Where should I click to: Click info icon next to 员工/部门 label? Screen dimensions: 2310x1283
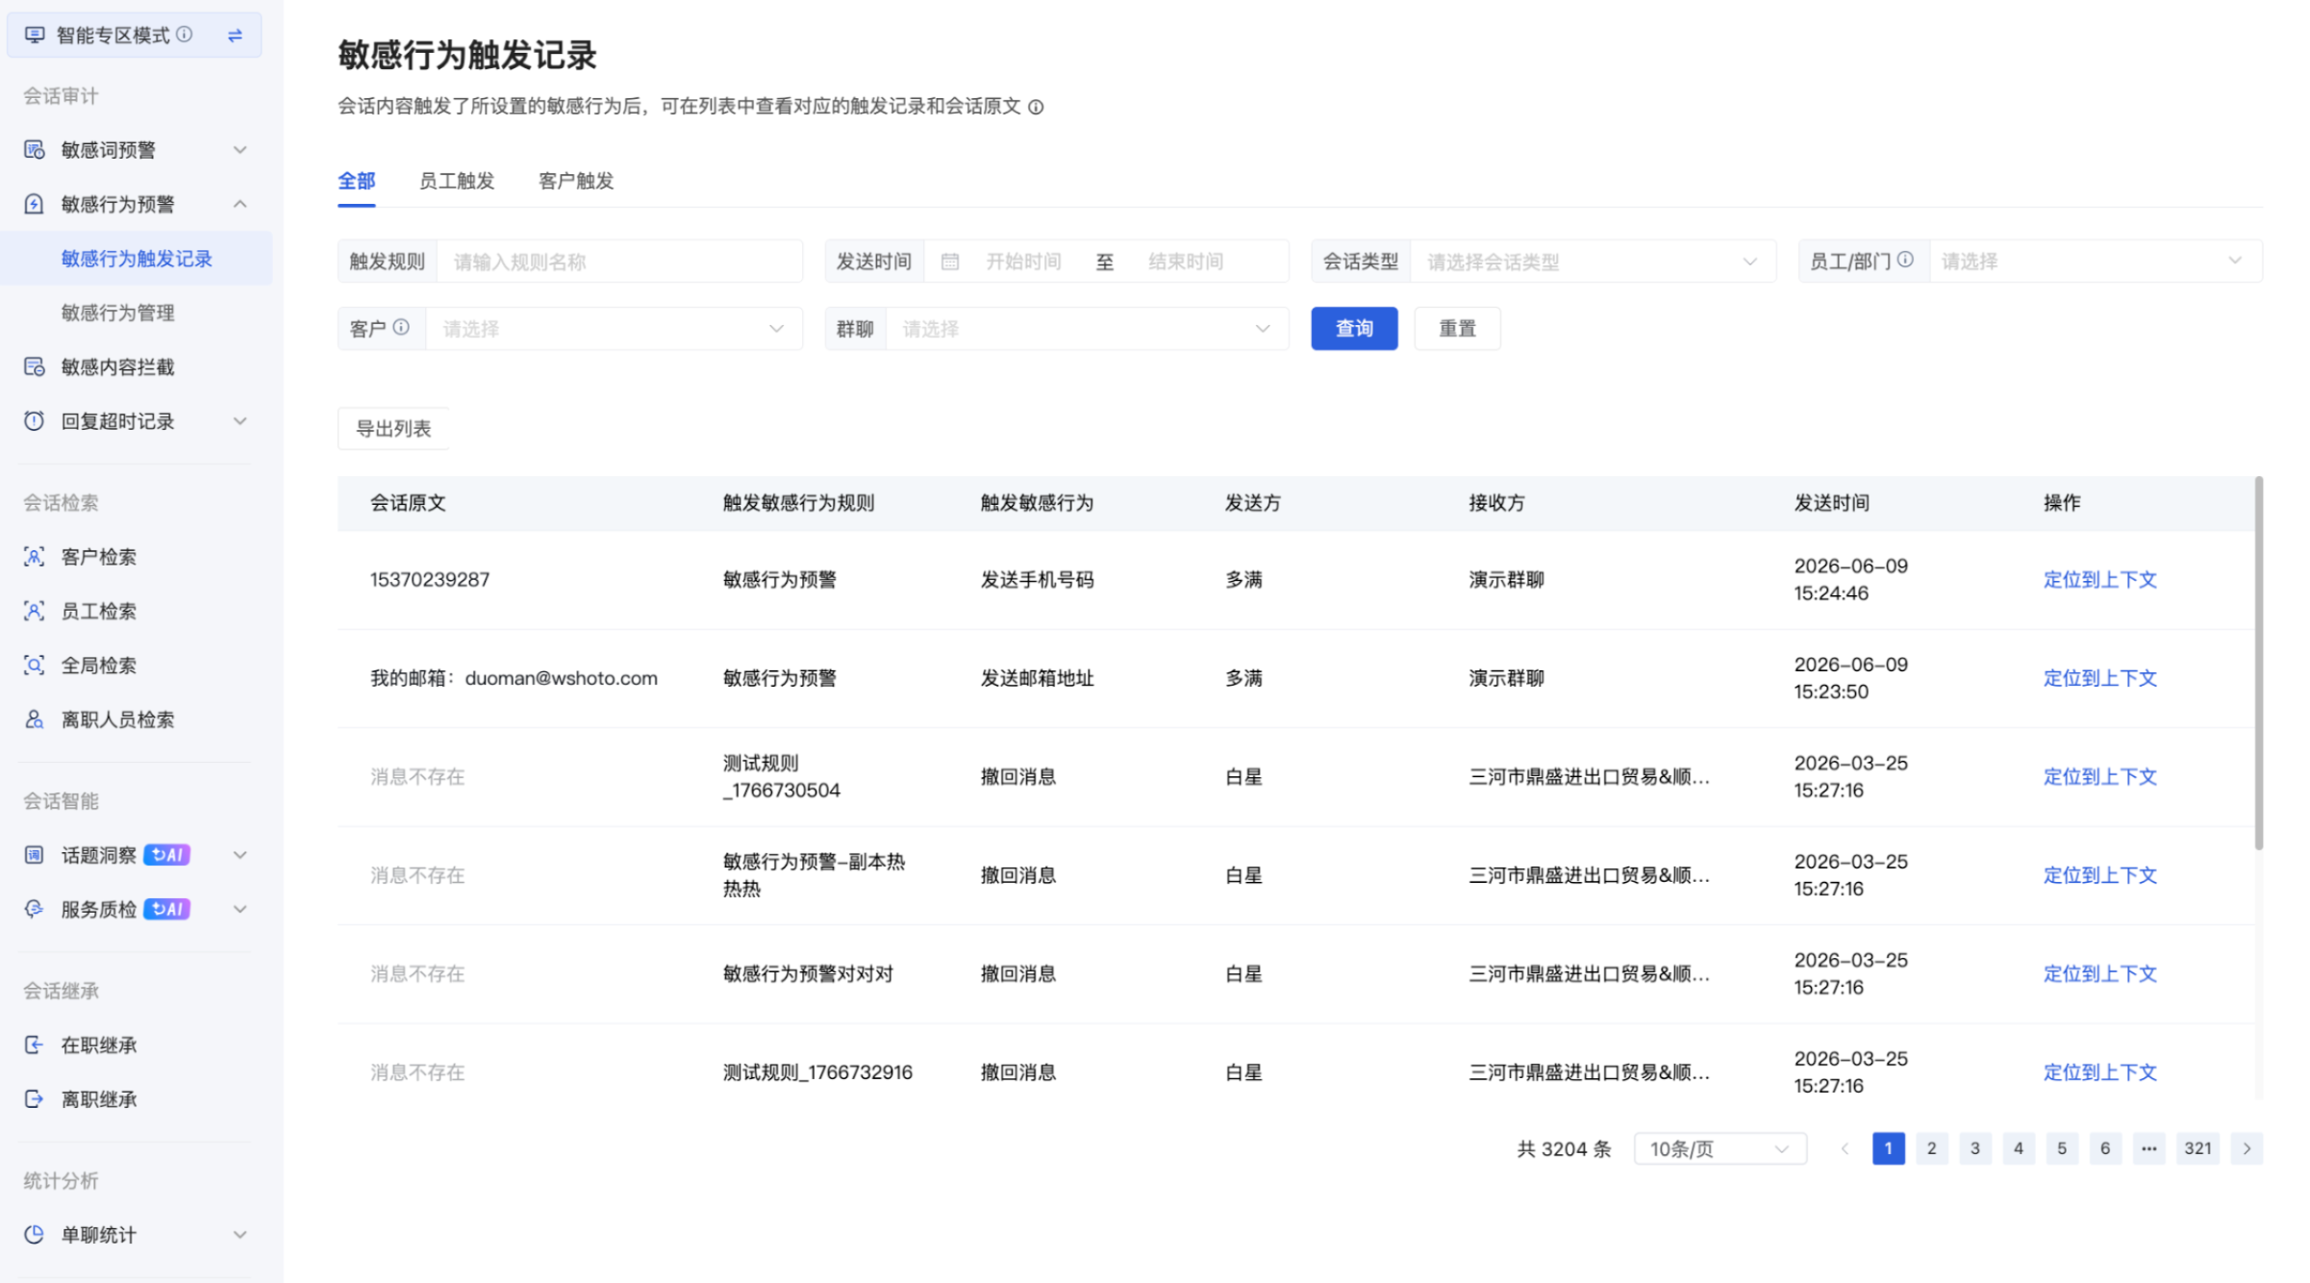(1905, 260)
